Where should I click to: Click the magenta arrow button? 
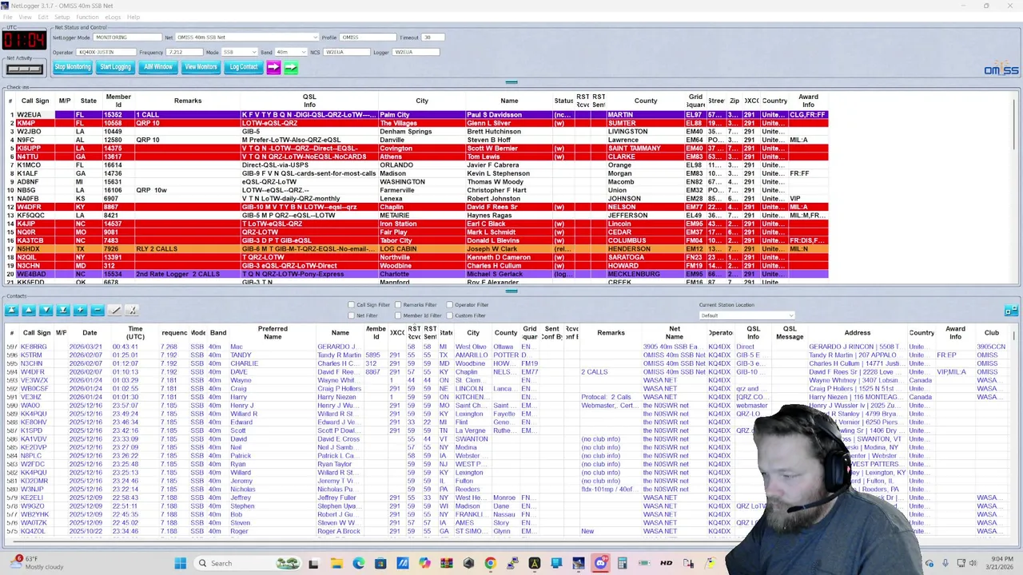click(x=273, y=67)
